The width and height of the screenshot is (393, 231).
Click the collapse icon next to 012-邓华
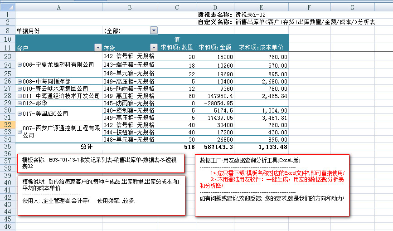pyautogui.click(x=19, y=103)
